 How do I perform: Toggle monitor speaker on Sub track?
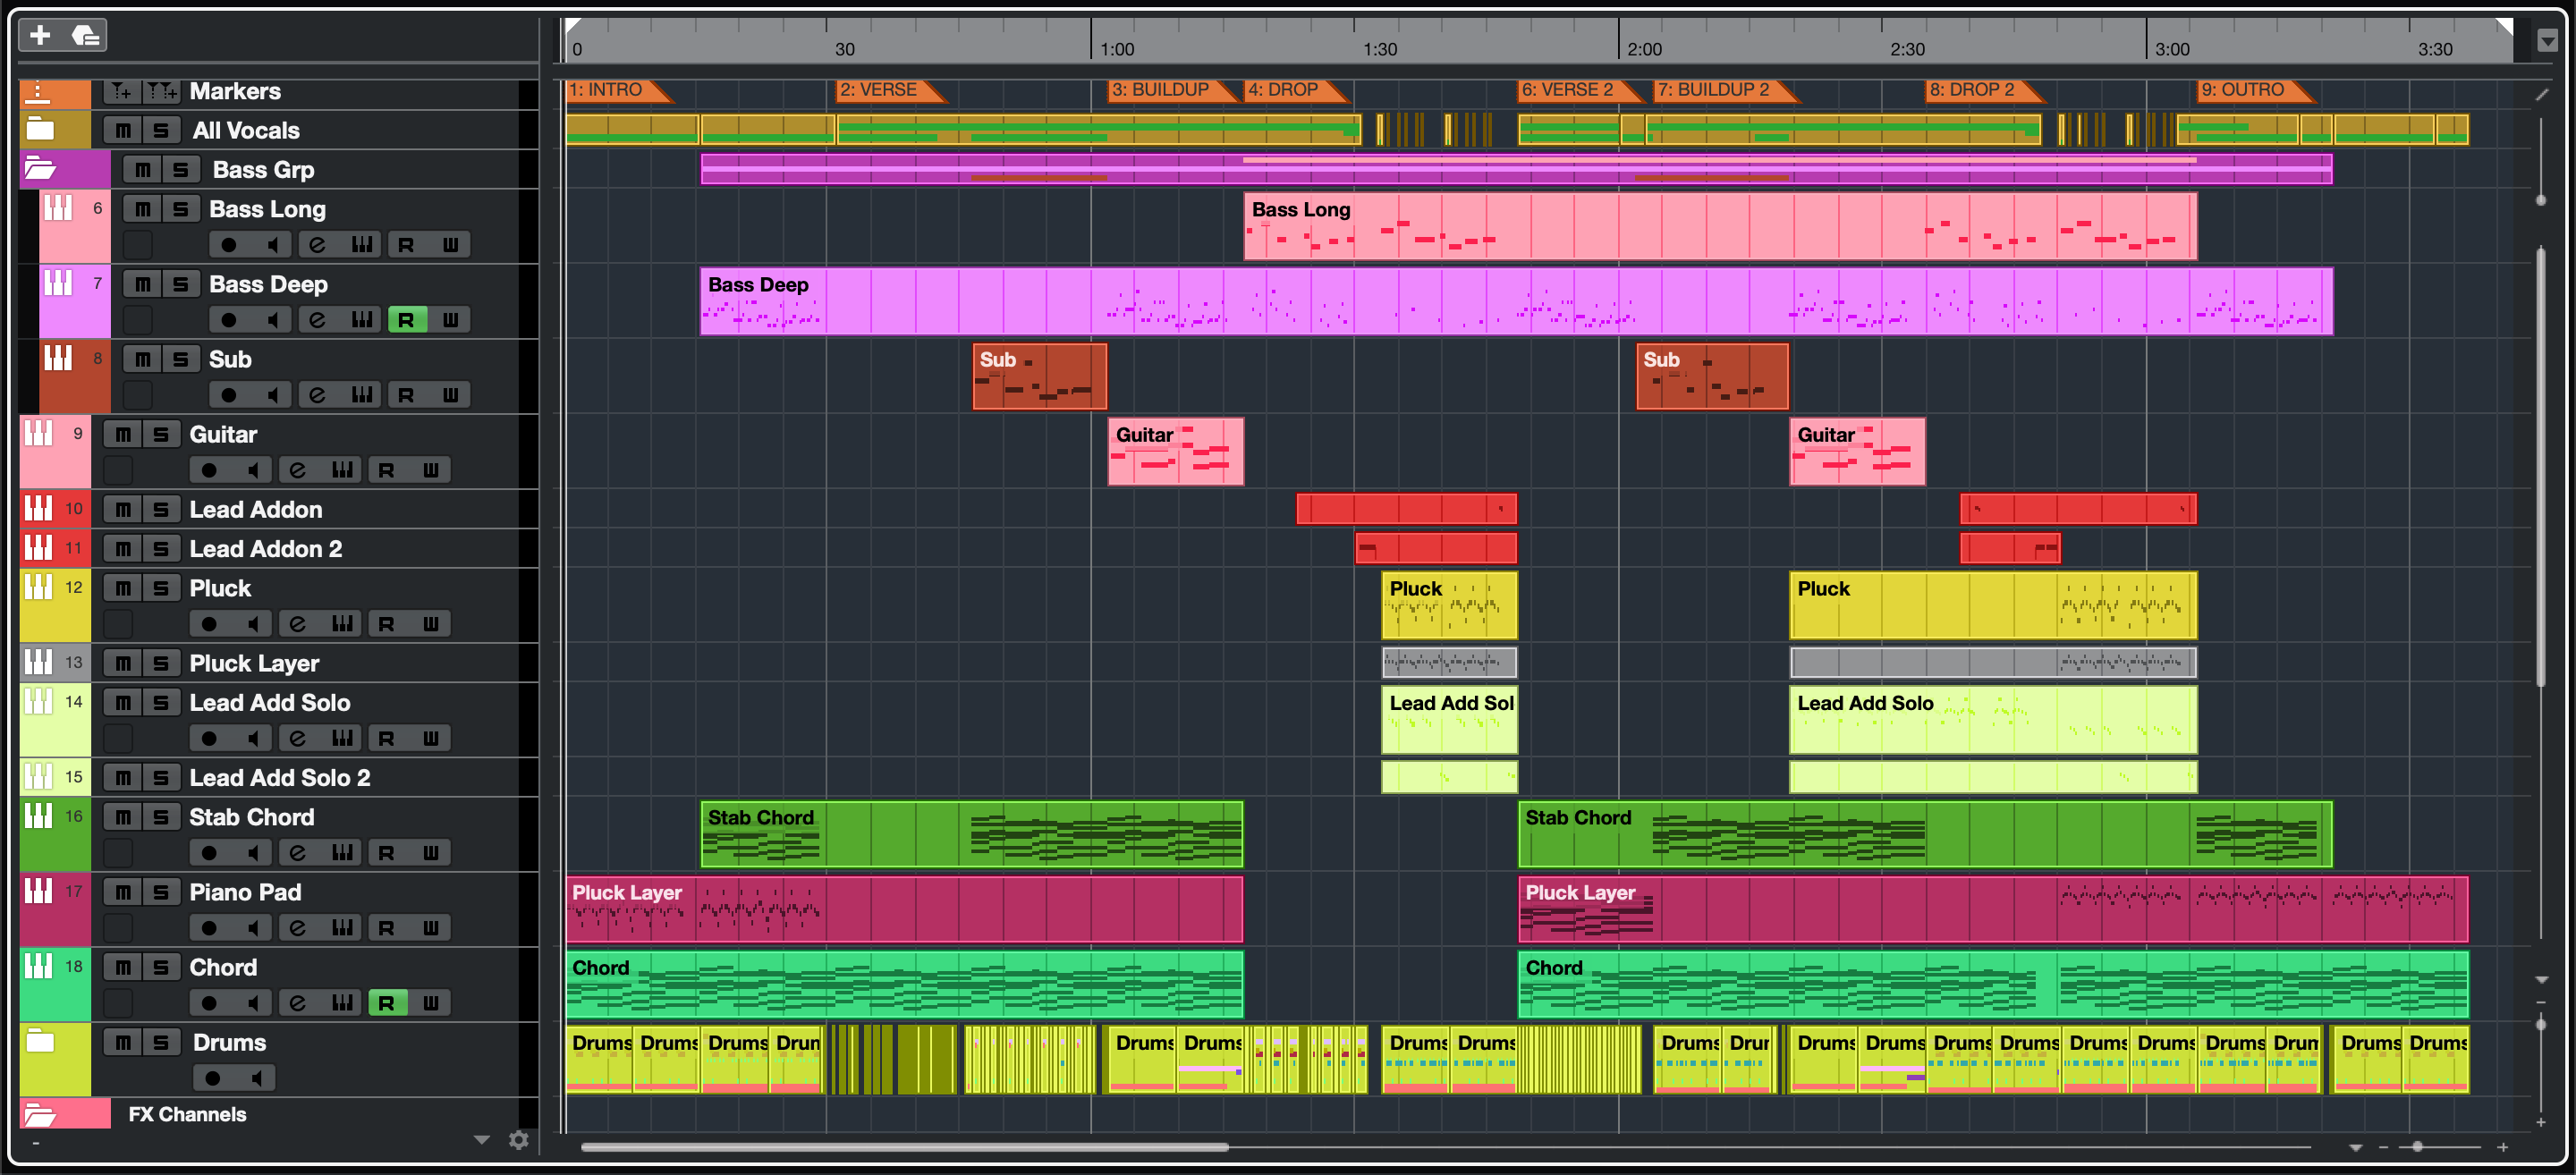(272, 395)
